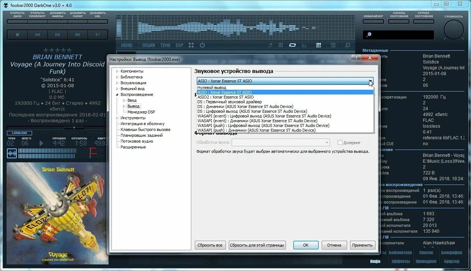Image resolution: width=471 pixels, height=271 pixels.
Task: Open the sound output device dropdown
Action: click(370, 81)
